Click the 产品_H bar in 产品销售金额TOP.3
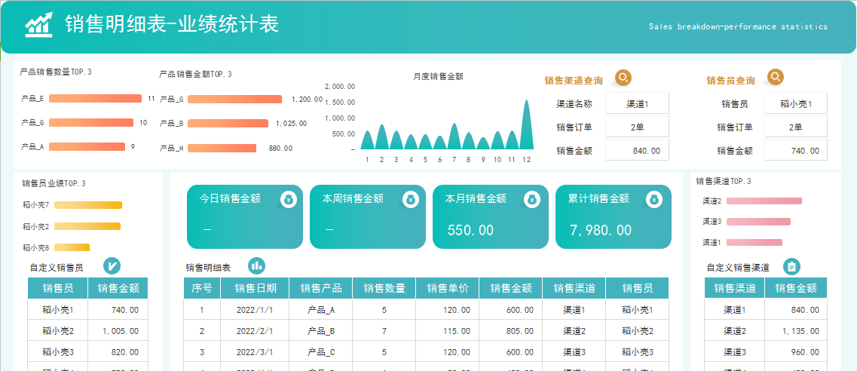 coord(222,148)
